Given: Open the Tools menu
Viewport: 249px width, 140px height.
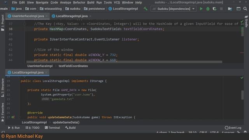Looking at the screenshot, I should (x=108, y=2).
